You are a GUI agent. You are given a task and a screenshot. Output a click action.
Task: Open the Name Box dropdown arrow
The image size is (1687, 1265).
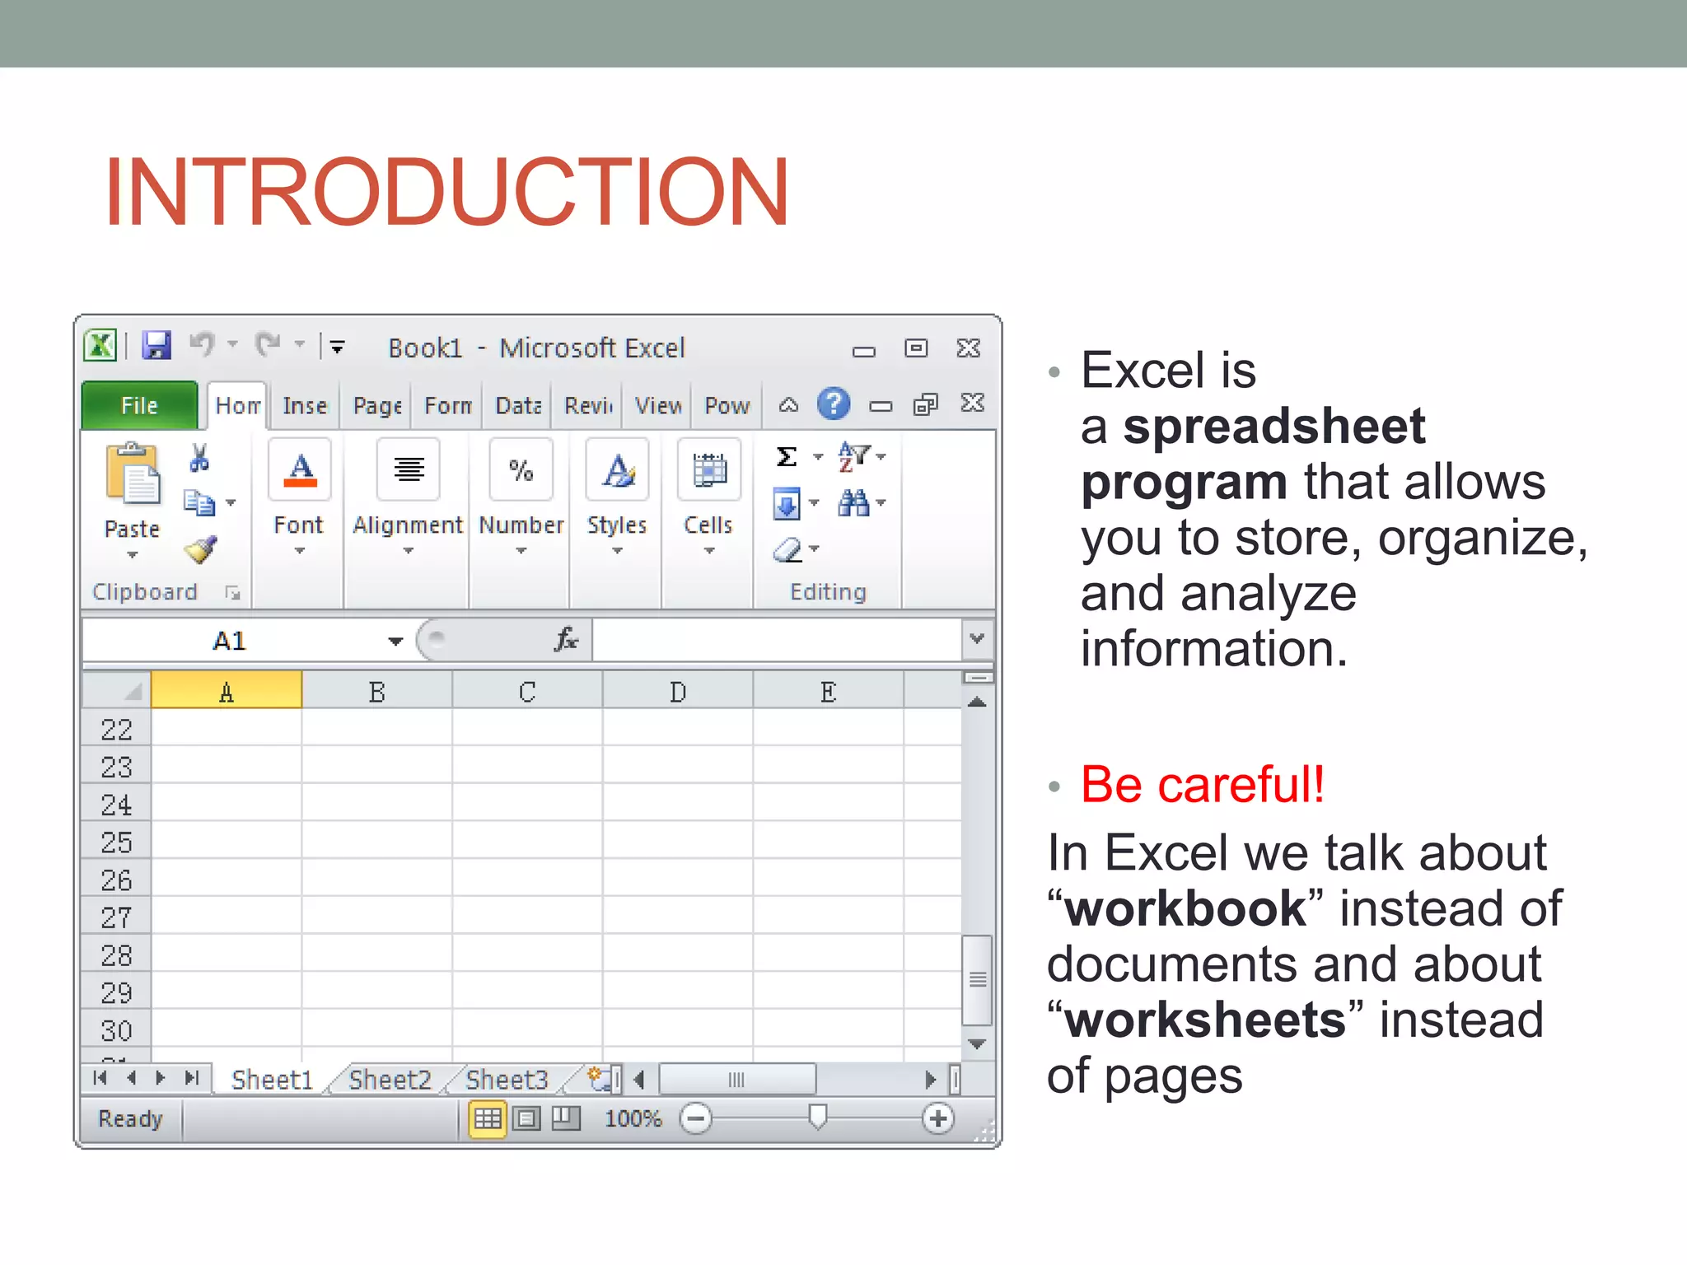tap(395, 642)
